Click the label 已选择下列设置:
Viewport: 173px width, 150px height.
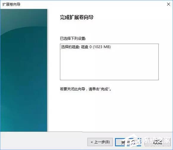tap(73, 39)
